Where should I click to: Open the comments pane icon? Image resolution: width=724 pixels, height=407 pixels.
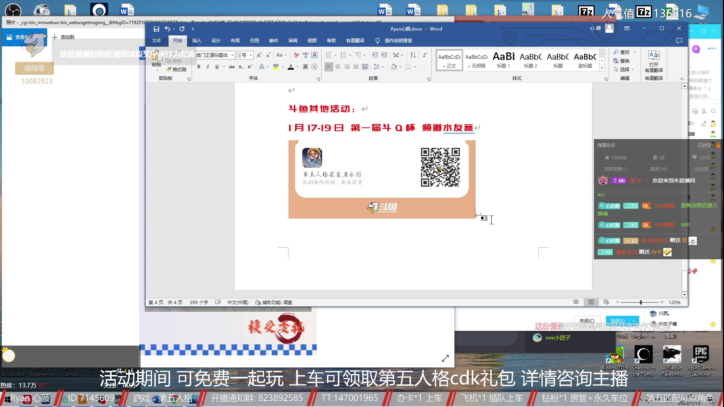679,41
